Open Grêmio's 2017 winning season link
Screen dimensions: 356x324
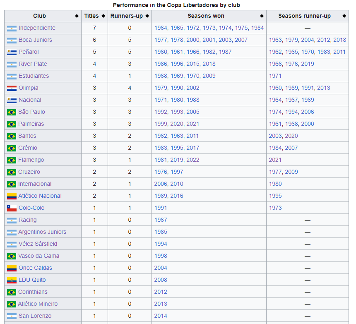tap(193, 148)
